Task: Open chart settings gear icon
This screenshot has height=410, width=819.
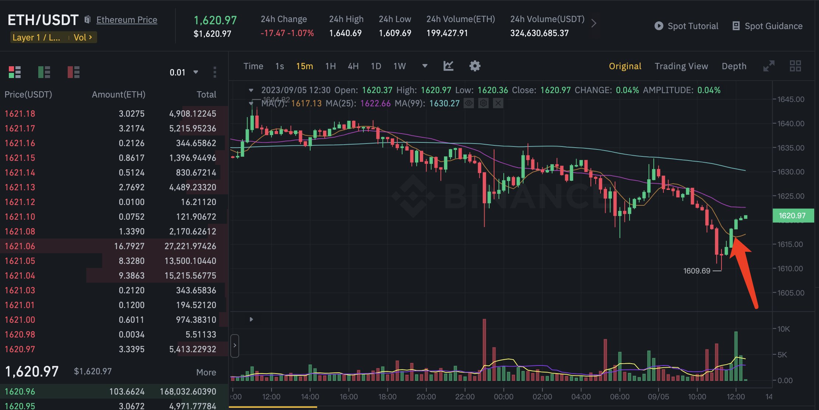Action: (x=475, y=66)
